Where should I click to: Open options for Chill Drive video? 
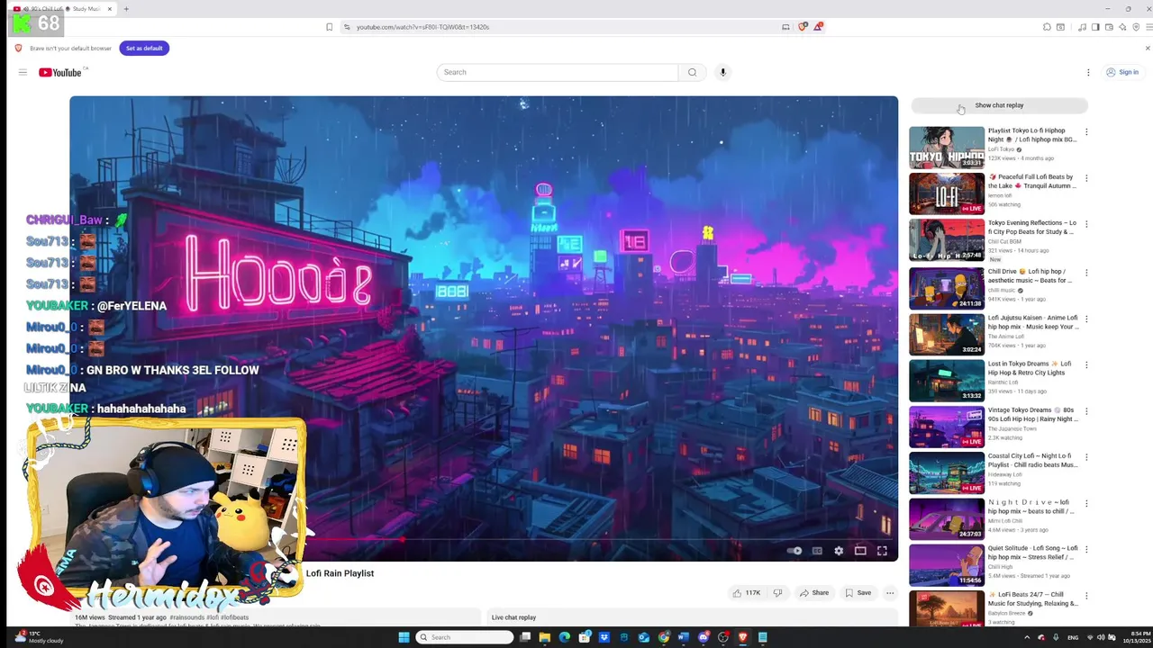click(1086, 273)
